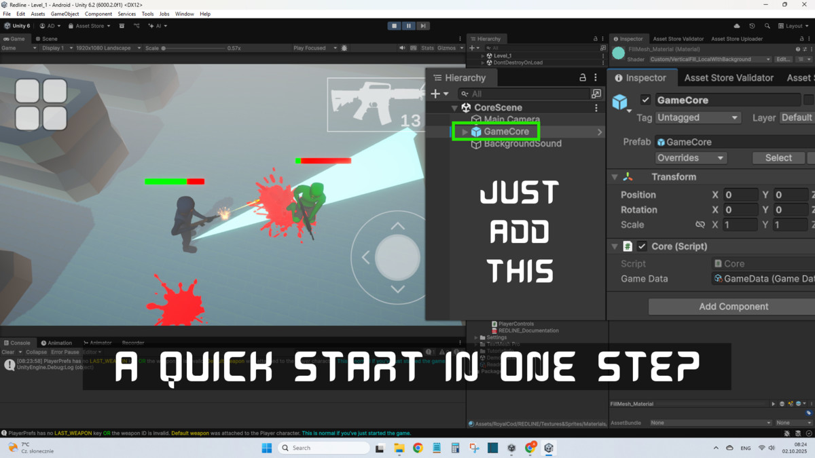Image resolution: width=815 pixels, height=458 pixels.
Task: Click the lock icon on the Hierarchy panel
Action: point(582,77)
